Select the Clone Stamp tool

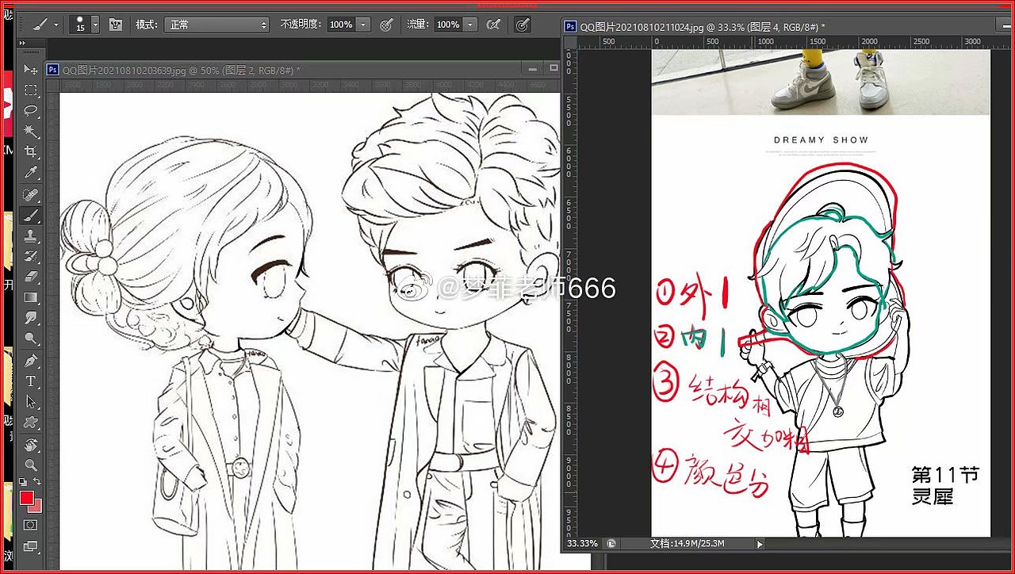click(31, 236)
